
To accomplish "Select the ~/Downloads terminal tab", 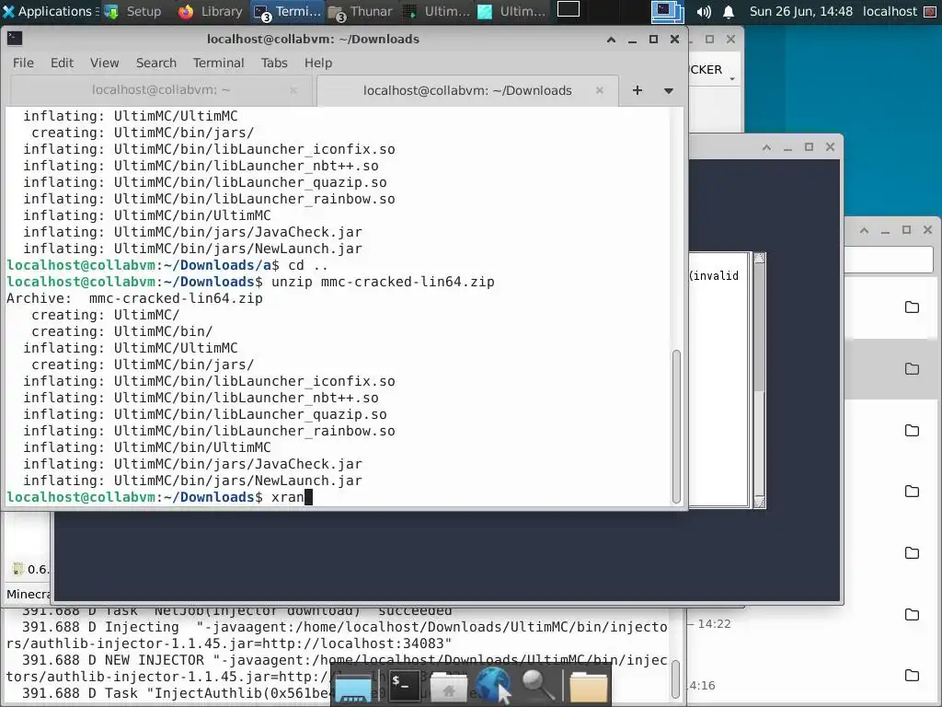I will (467, 91).
